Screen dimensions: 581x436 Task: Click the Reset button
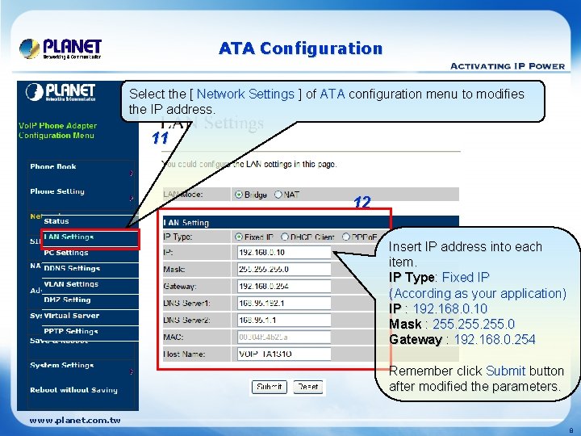pyautogui.click(x=308, y=387)
